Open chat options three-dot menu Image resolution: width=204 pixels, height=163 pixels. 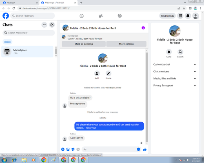44,25
